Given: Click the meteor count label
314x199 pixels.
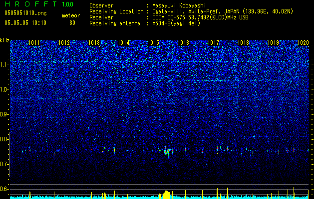Looking at the screenshot, I should pos(71,15).
